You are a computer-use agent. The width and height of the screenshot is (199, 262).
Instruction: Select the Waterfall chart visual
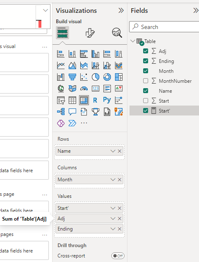[61, 77]
